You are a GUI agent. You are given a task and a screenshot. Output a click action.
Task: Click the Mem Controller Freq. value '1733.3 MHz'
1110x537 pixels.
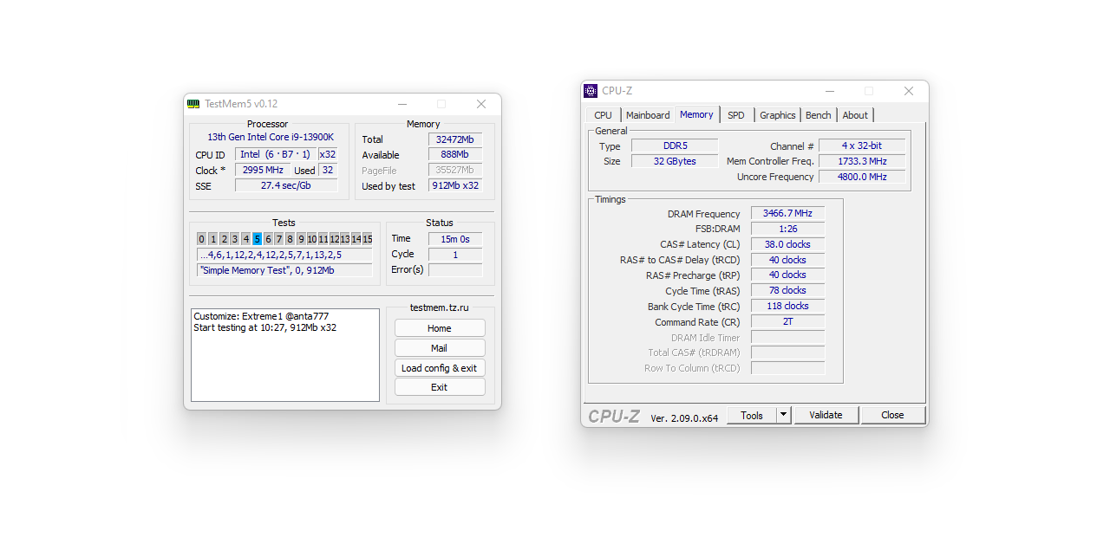click(x=862, y=161)
